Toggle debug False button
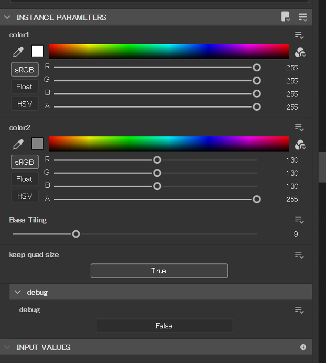This screenshot has height=363, width=326. (x=164, y=326)
